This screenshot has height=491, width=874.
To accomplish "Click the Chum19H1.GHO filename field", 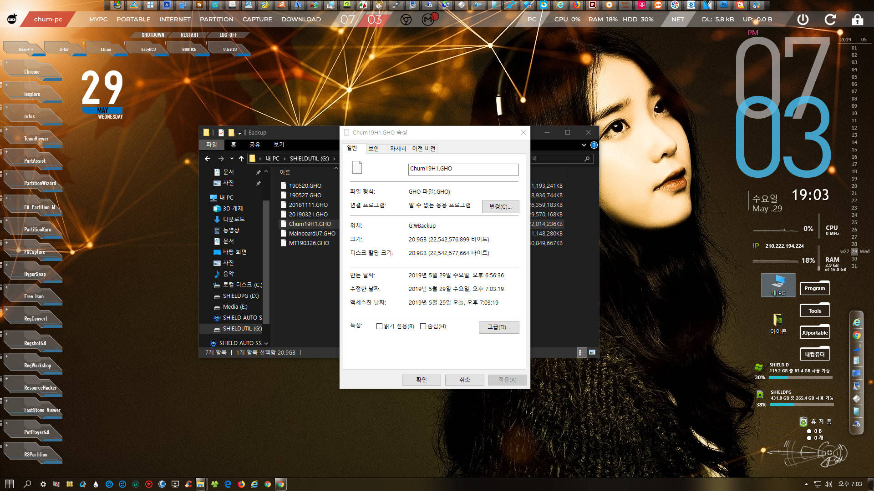I will tap(463, 169).
